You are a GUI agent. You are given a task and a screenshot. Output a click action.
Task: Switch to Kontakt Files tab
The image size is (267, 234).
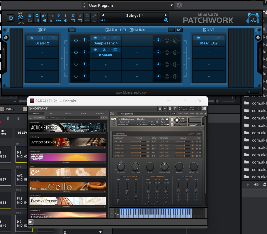pos(52,114)
